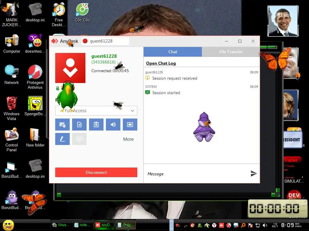Send the chat message with arrow icon

pos(253,174)
